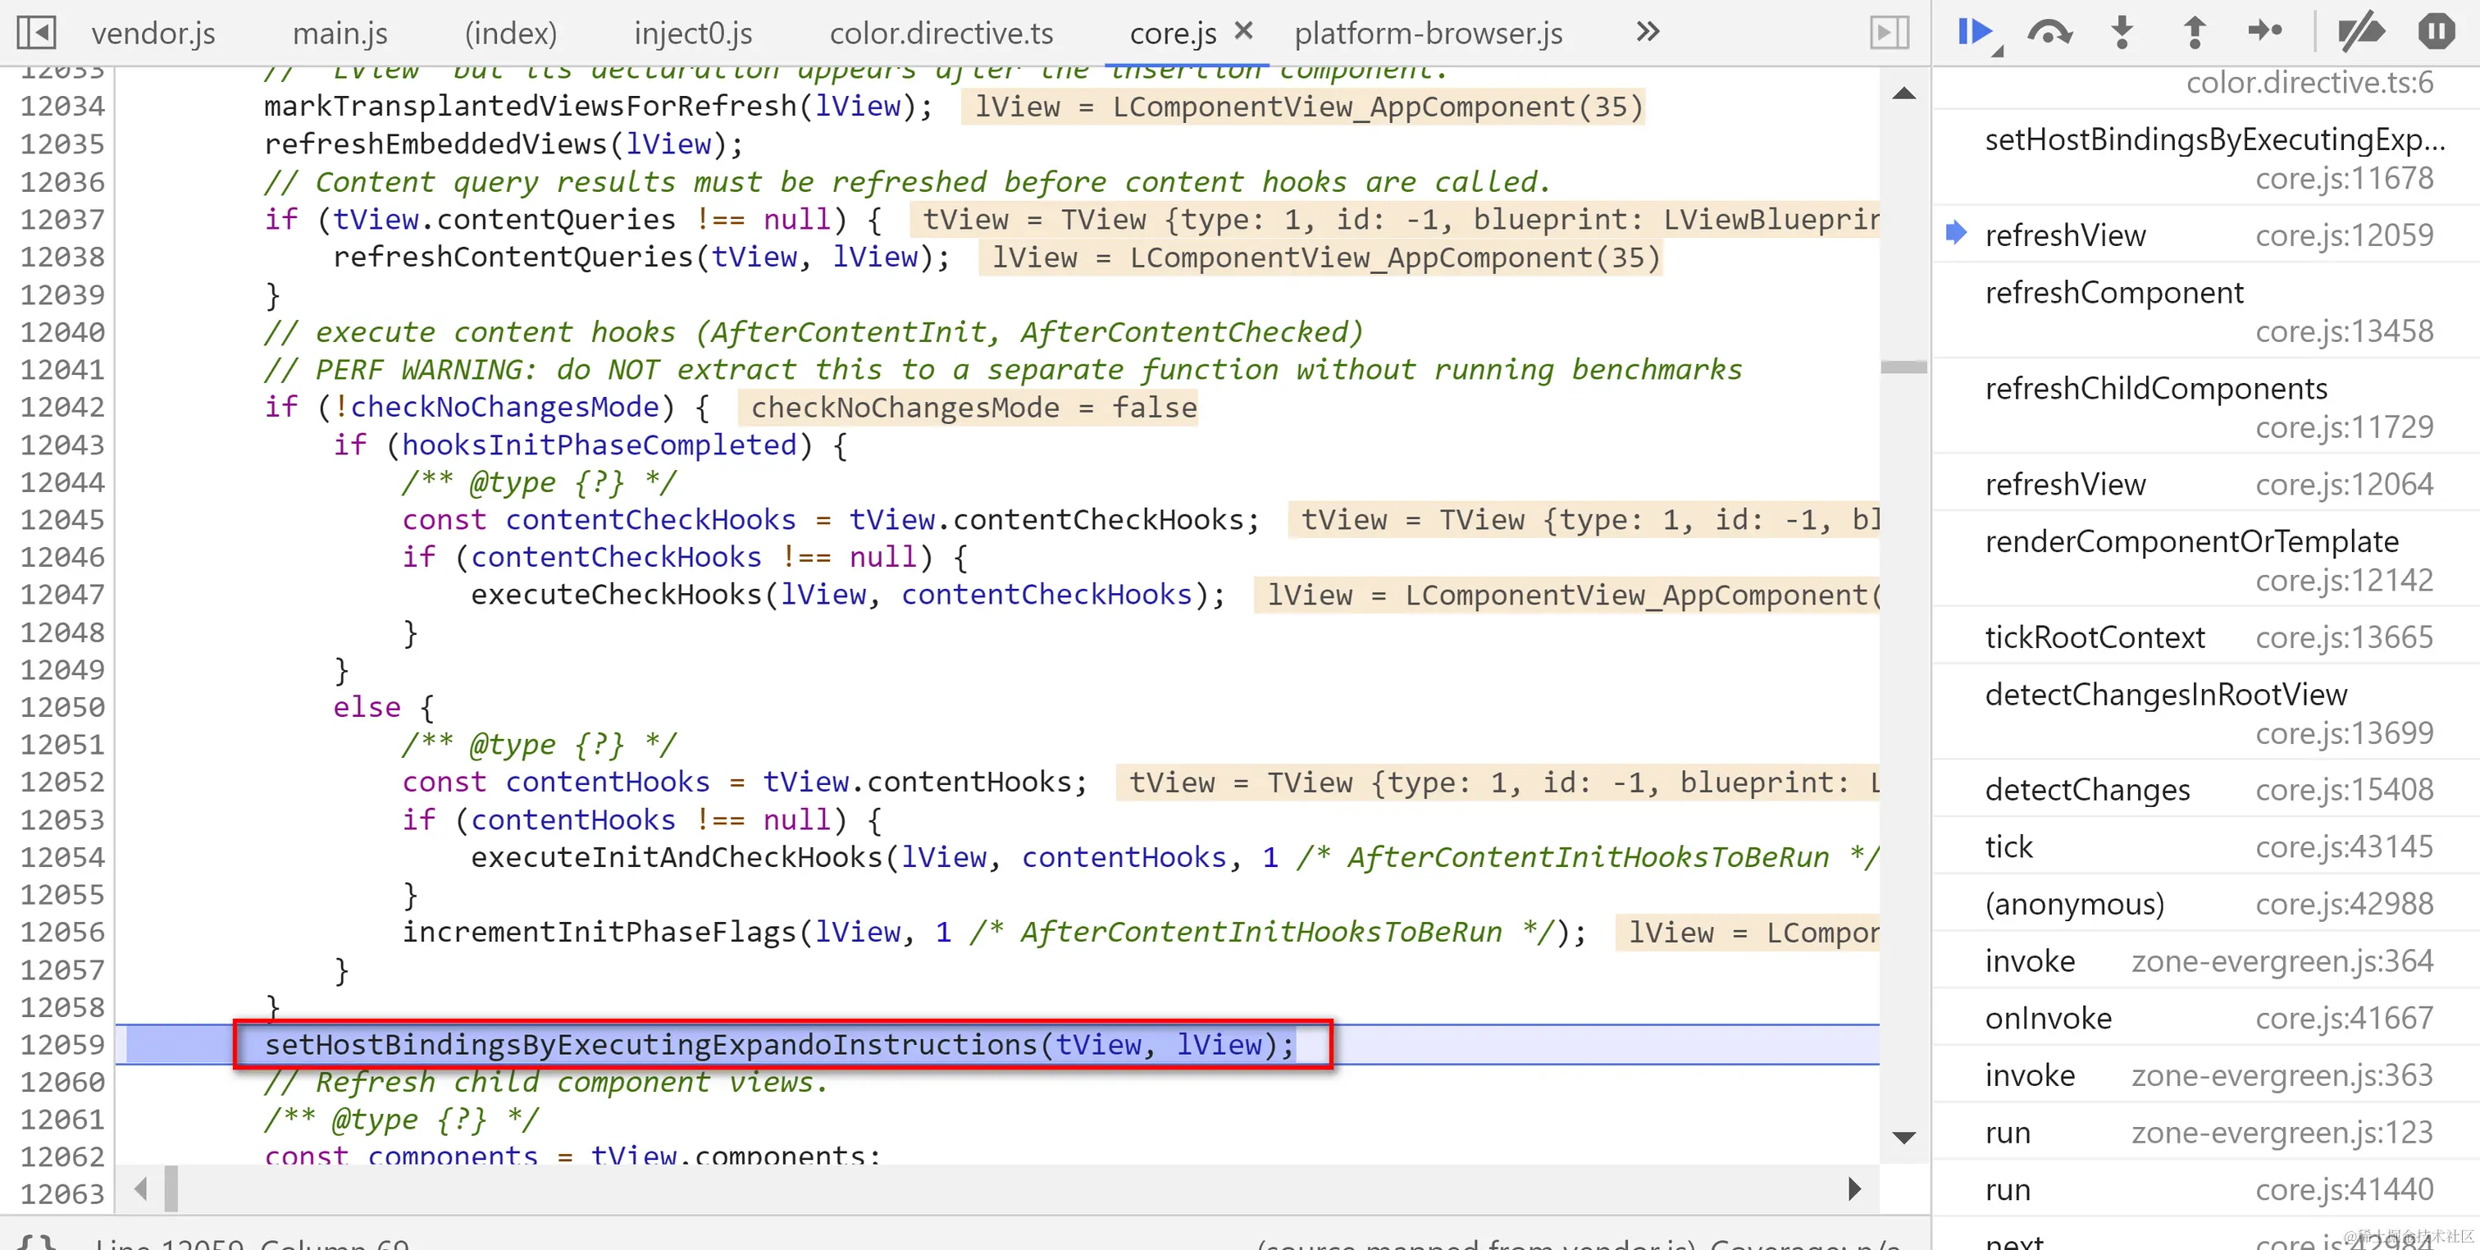
Task: Click line number 12042 gutter
Action: [x=62, y=408]
